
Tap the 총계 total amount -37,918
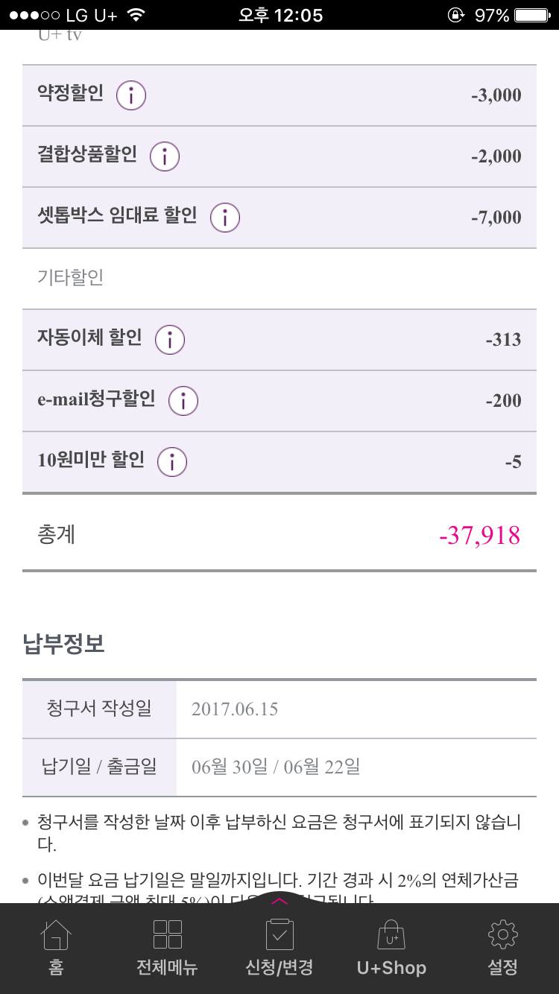[479, 535]
